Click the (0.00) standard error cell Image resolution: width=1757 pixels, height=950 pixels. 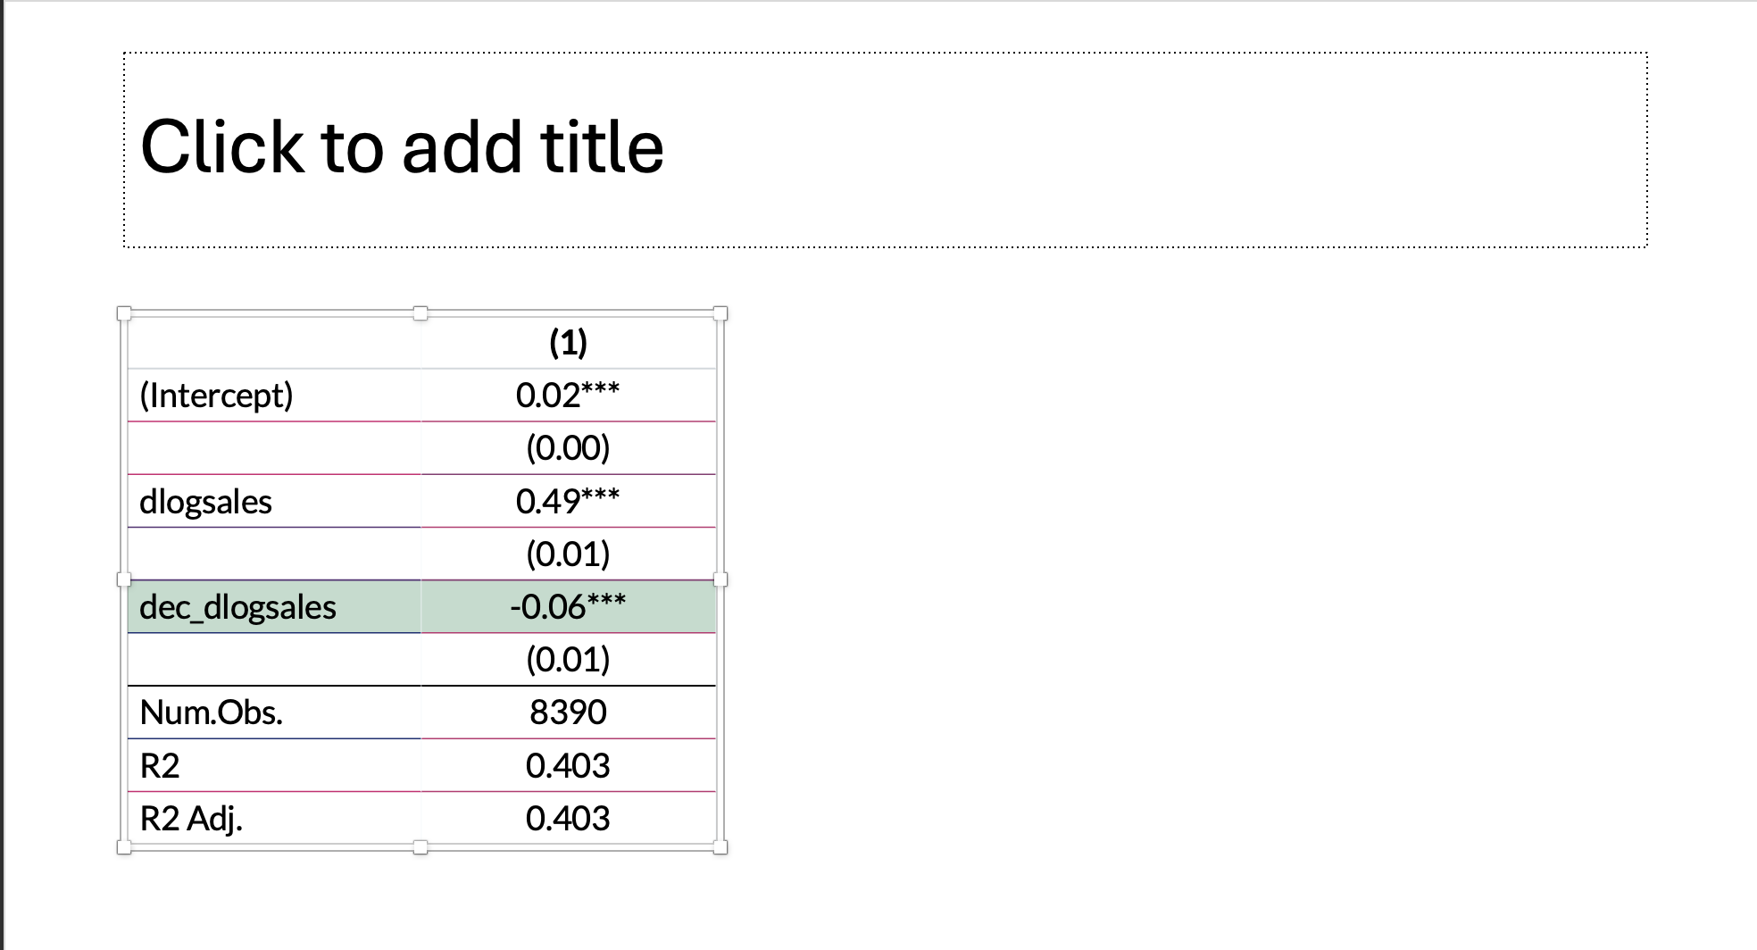click(568, 448)
